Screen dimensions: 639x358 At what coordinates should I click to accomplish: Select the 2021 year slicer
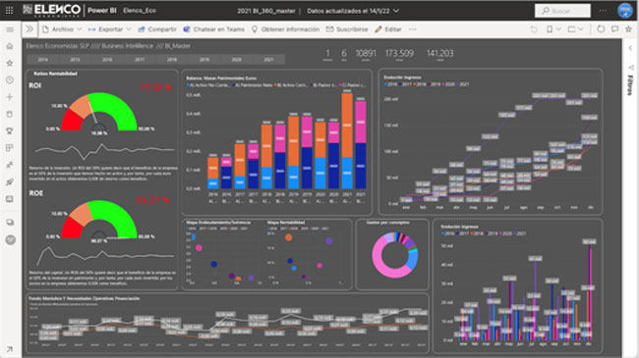[268, 60]
